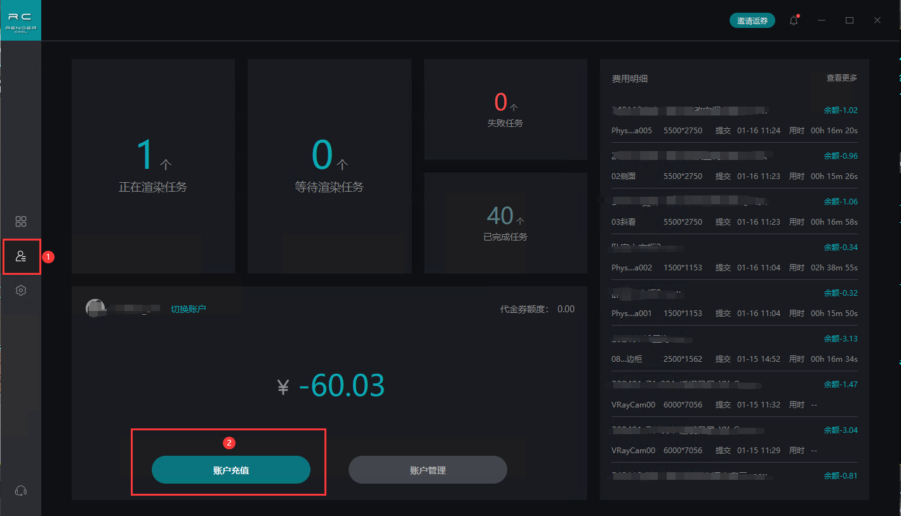Open the notification bell icon
This screenshot has width=901, height=516.
tap(794, 21)
